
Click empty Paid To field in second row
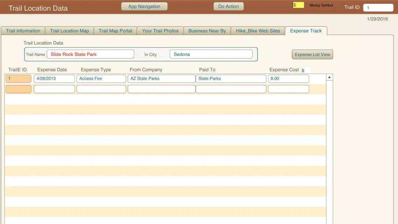(x=231, y=89)
